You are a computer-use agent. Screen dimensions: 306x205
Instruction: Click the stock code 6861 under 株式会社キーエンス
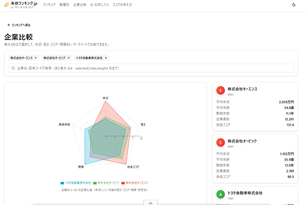click(x=231, y=95)
